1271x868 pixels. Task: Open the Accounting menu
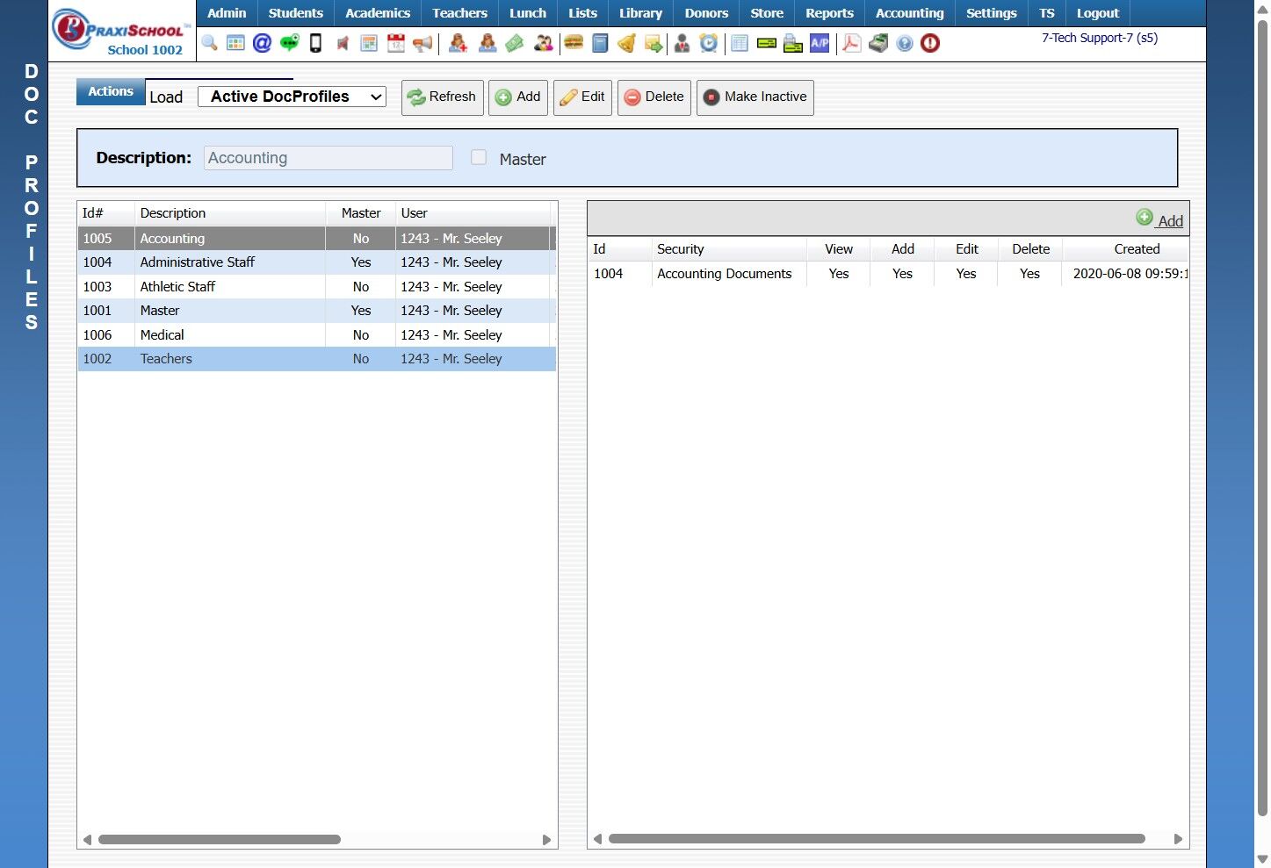pyautogui.click(x=909, y=13)
